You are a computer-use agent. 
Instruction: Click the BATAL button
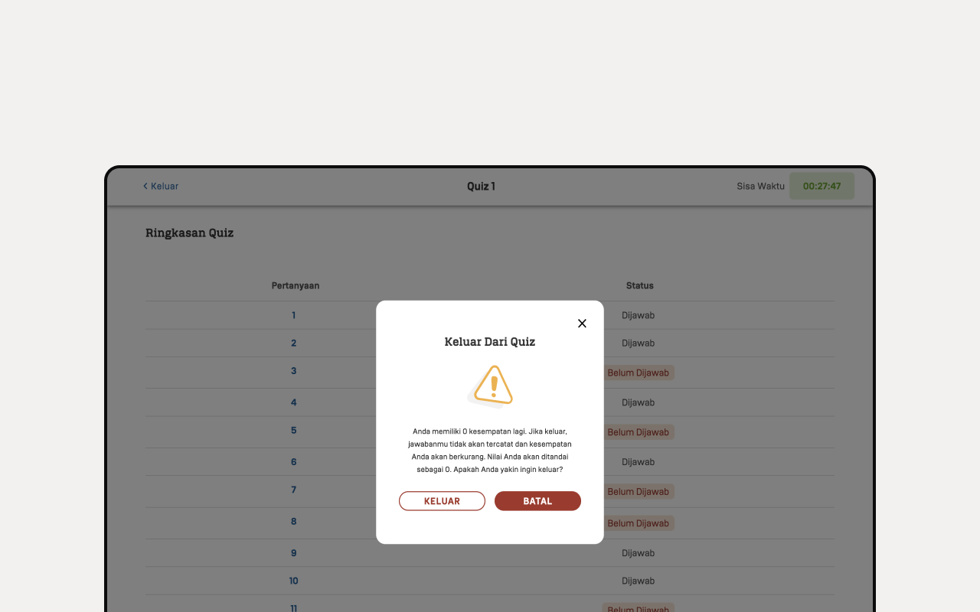pyautogui.click(x=537, y=501)
